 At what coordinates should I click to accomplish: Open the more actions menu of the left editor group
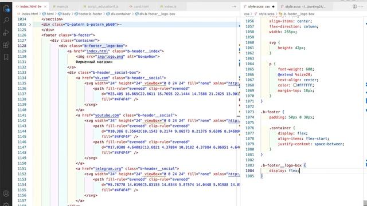pyautogui.click(x=235, y=6)
